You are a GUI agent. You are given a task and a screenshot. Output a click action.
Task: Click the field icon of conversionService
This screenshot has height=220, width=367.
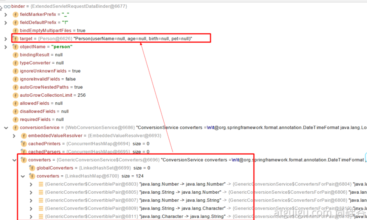pos(15,128)
